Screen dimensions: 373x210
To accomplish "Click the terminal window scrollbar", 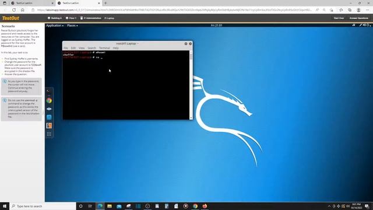I will coord(191,85).
